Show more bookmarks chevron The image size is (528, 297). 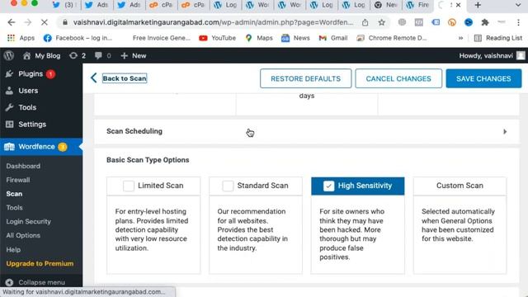click(x=460, y=38)
